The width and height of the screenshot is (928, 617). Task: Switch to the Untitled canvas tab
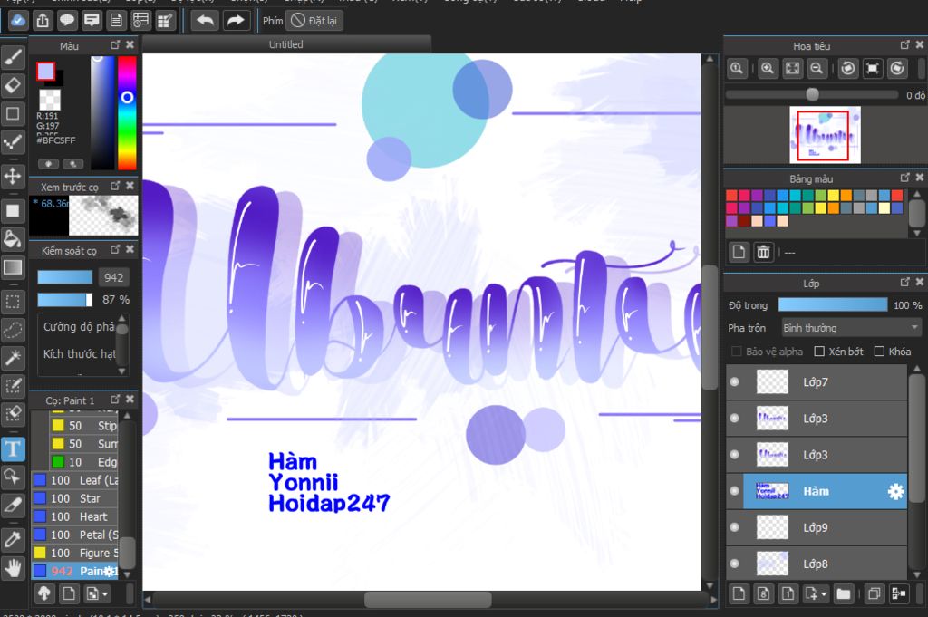click(x=285, y=44)
